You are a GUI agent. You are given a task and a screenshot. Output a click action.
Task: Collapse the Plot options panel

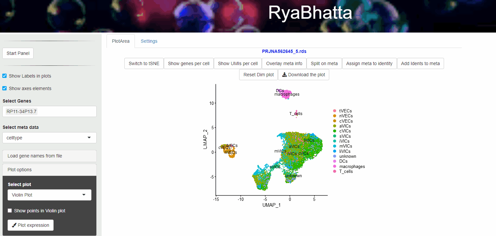[x=49, y=170]
